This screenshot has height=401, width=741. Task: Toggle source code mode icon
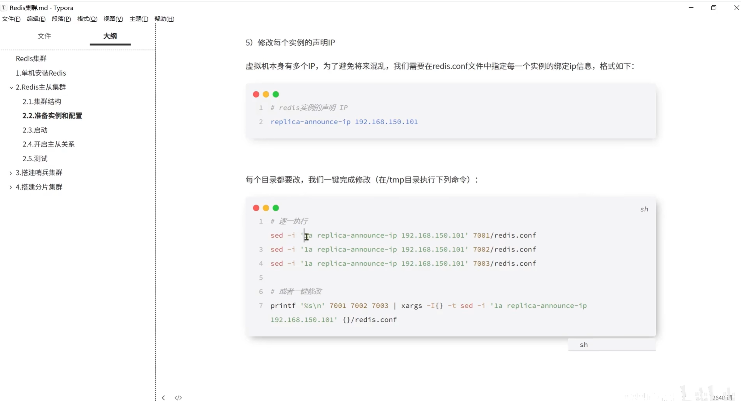pyautogui.click(x=178, y=398)
